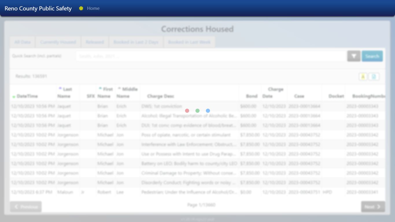Open the funnel filter options button

354,56
